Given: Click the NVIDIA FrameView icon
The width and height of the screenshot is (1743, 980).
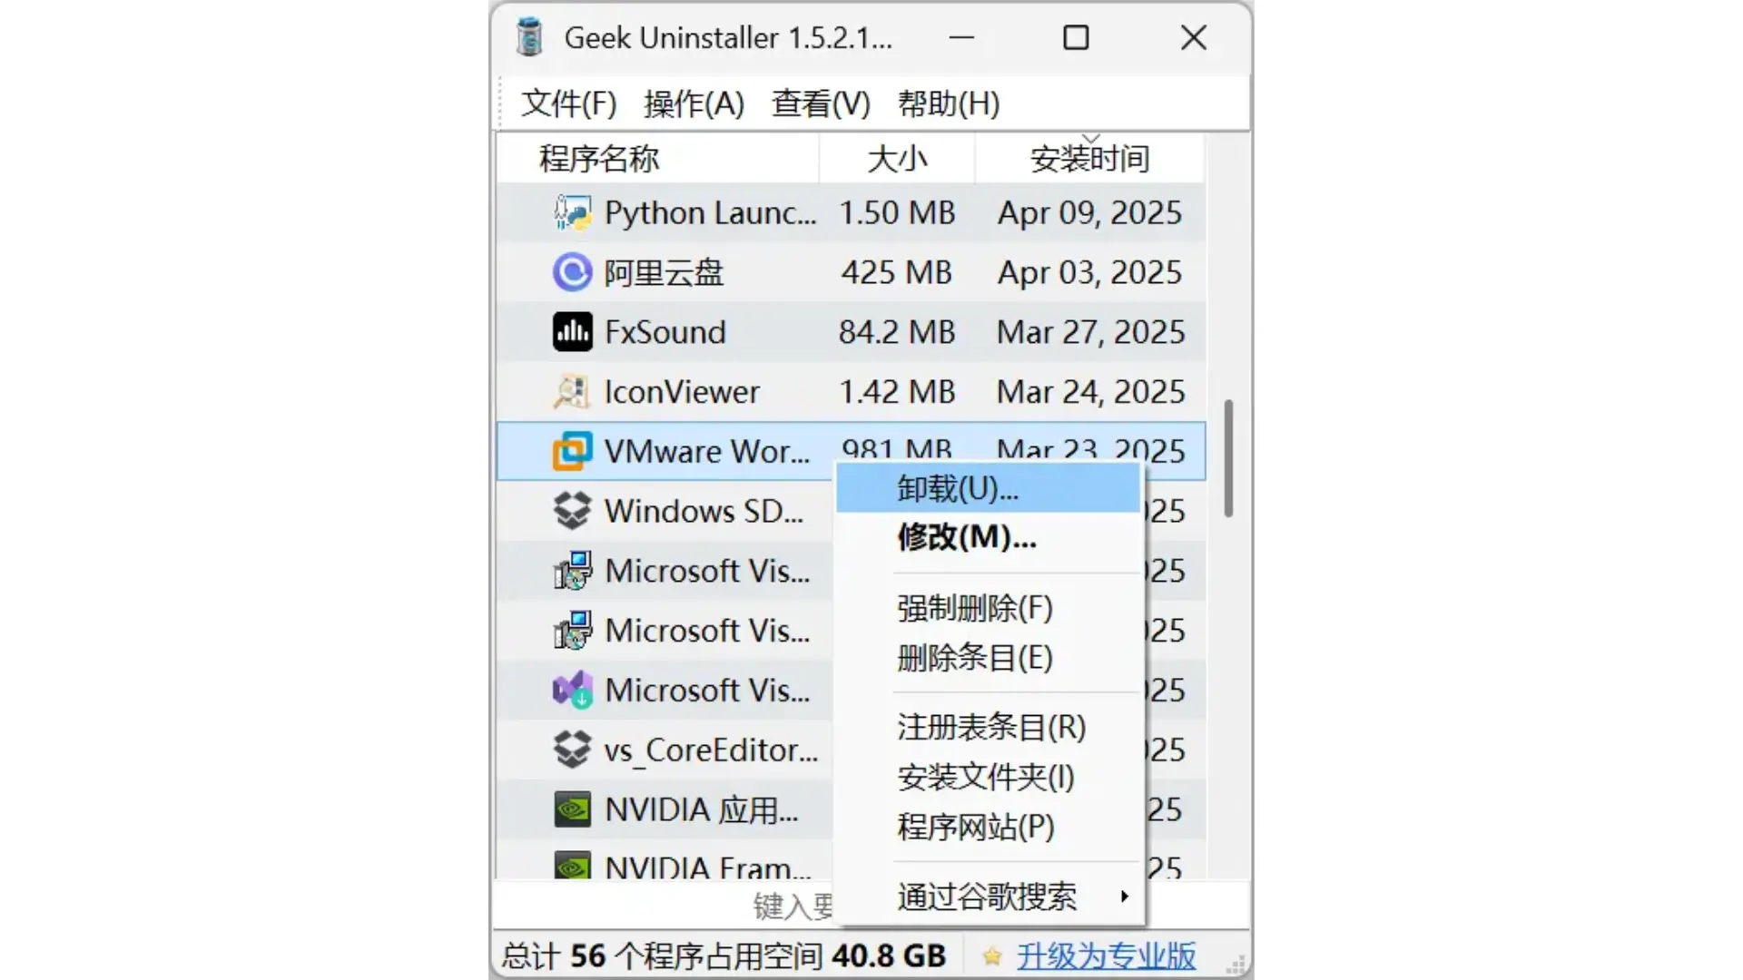Looking at the screenshot, I should 572,866.
